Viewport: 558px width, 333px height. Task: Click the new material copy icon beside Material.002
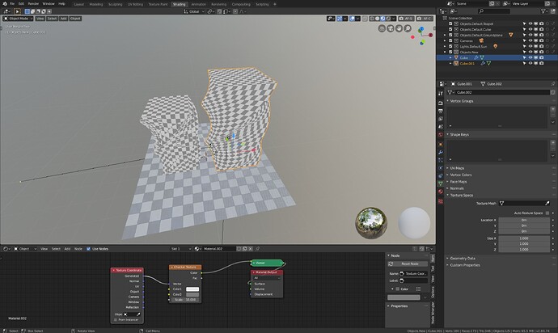[x=245, y=249]
